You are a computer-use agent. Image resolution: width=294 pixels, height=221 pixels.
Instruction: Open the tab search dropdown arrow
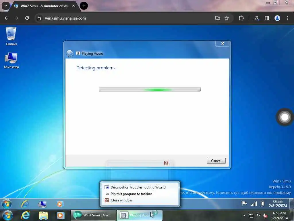tap(6, 6)
